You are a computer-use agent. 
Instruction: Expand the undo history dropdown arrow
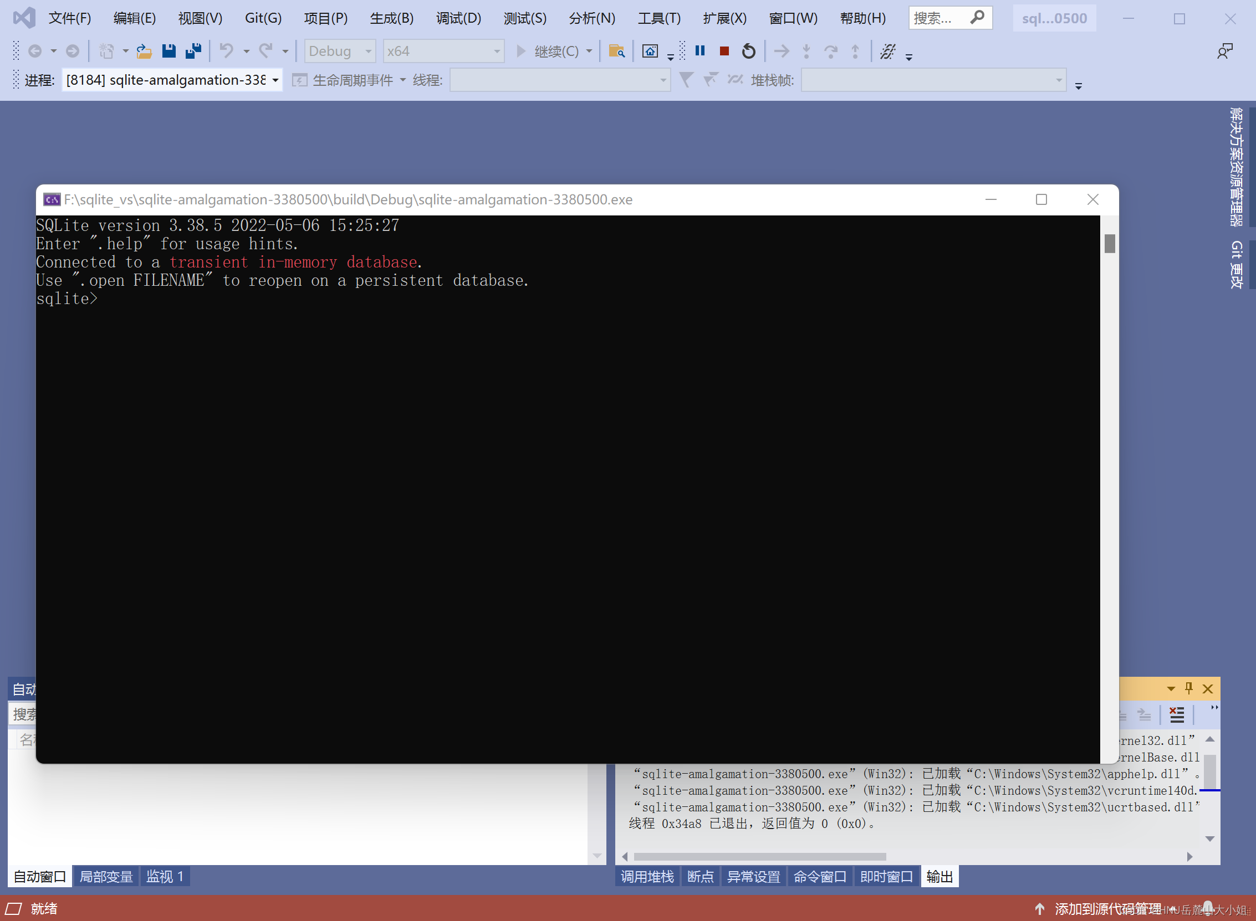coord(246,52)
